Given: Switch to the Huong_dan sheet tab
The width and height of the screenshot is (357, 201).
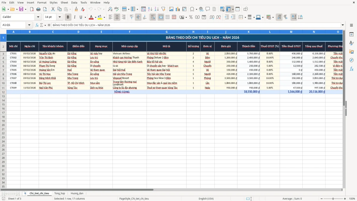Looking at the screenshot, I should click(x=77, y=194).
